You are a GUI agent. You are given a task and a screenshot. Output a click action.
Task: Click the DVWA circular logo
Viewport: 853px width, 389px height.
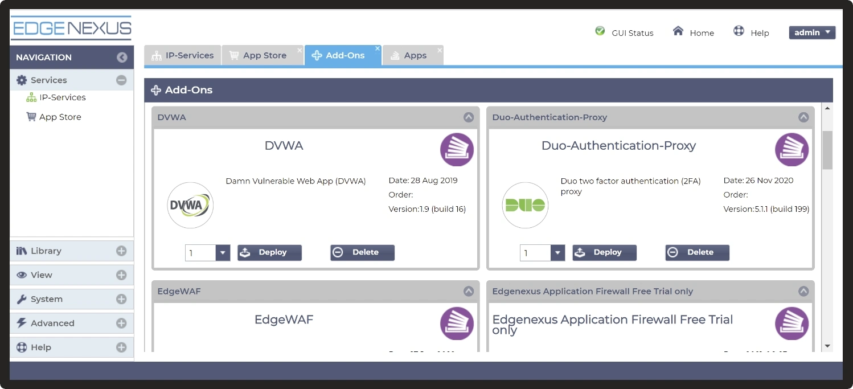pyautogui.click(x=190, y=205)
